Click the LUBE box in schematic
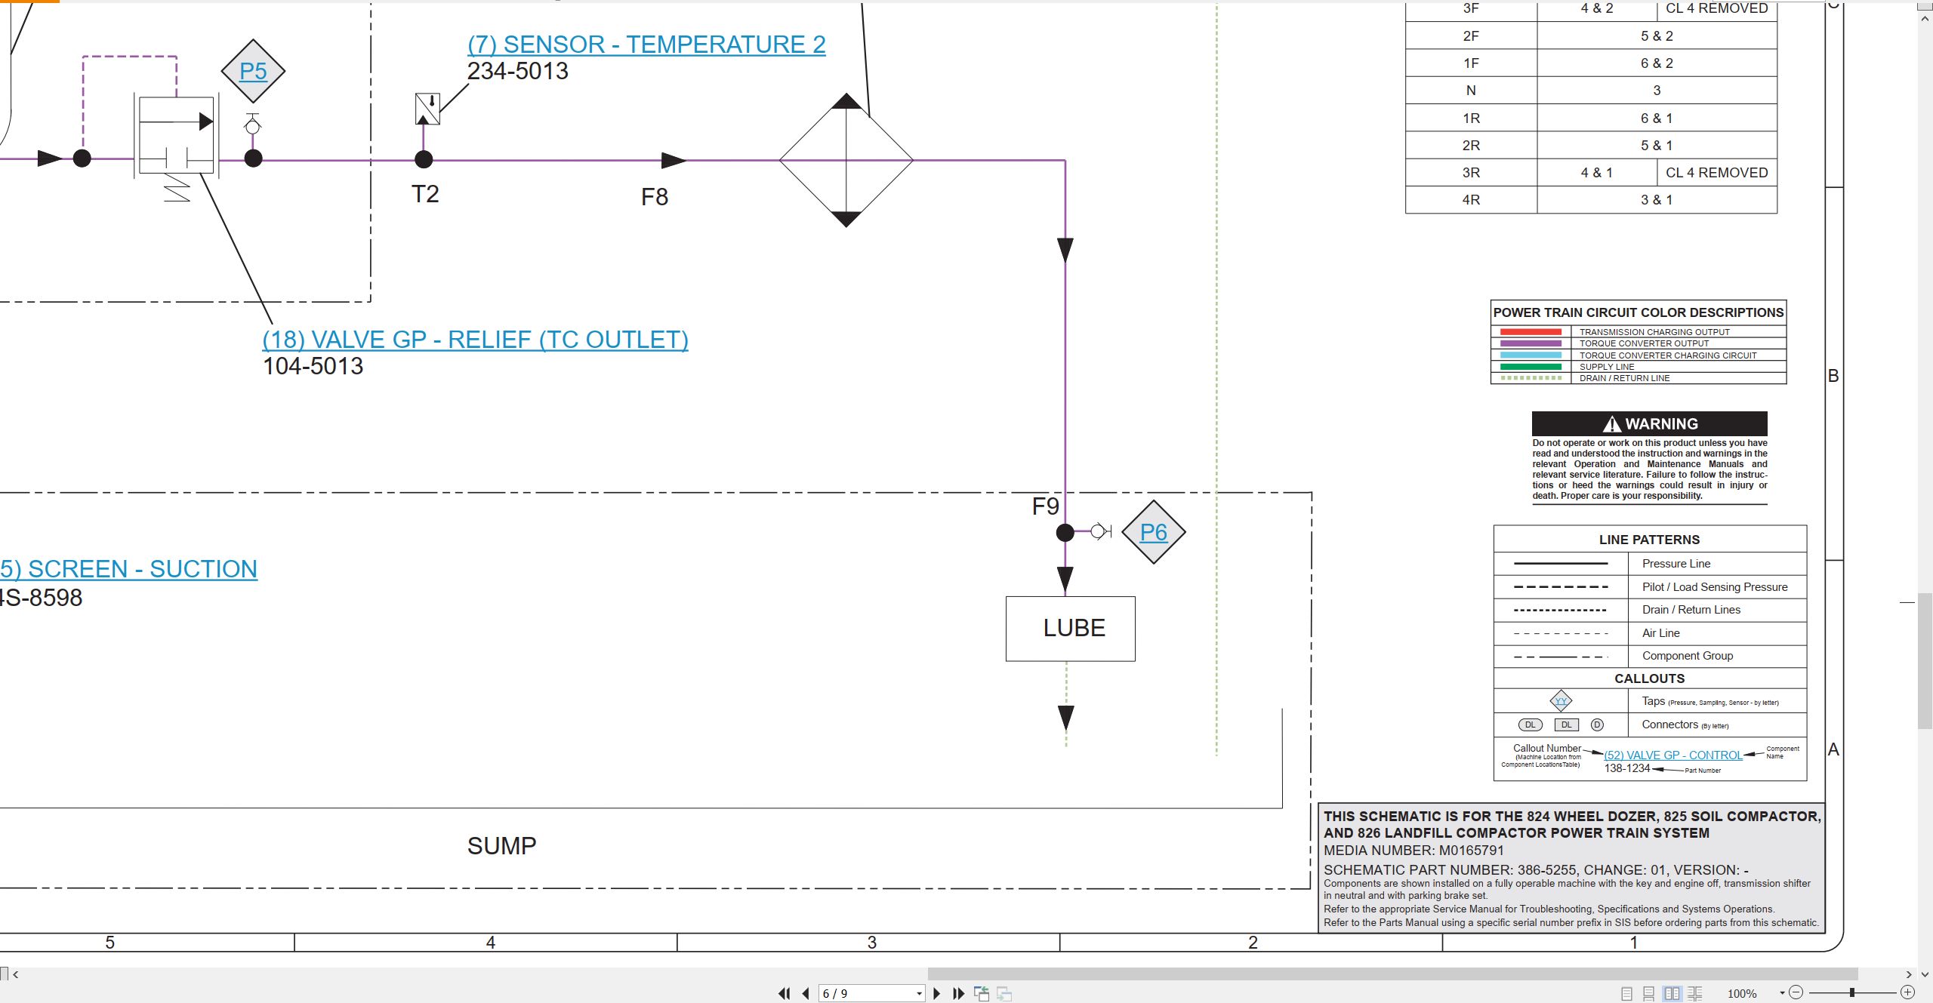This screenshot has height=1003, width=1933. (x=1071, y=629)
